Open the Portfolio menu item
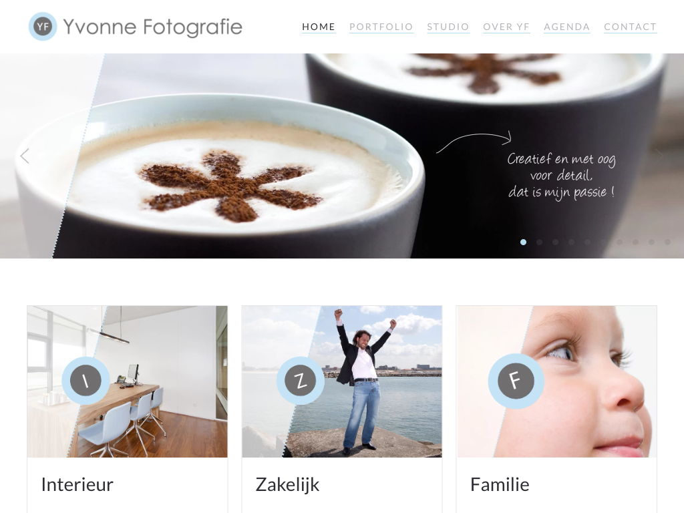The height and width of the screenshot is (513, 684). coord(381,27)
